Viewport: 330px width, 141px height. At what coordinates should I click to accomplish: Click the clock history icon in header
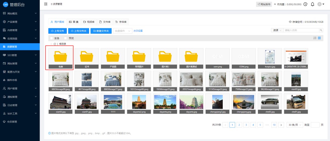(305, 4)
